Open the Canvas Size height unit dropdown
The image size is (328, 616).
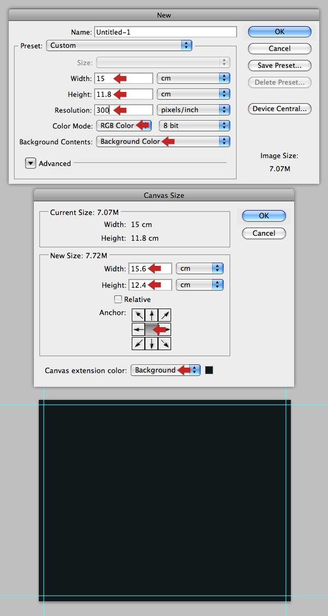click(x=200, y=285)
